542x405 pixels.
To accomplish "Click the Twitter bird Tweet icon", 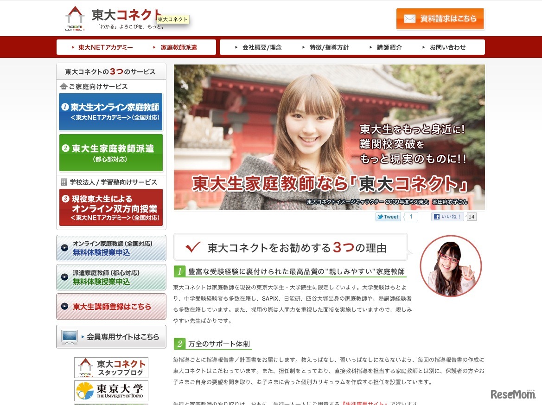I will click(380, 217).
